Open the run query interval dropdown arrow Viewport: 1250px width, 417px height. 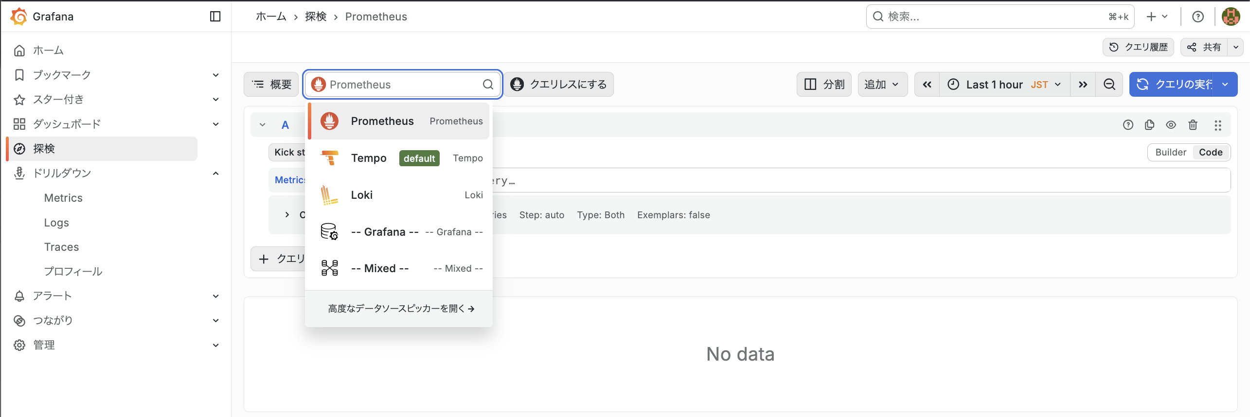click(x=1226, y=85)
